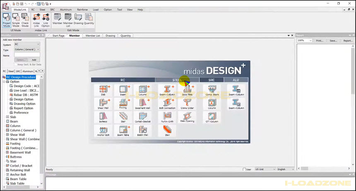Click the Quantity edit mode ribbon icon
This screenshot has width=356, height=191.
(x=89, y=19)
